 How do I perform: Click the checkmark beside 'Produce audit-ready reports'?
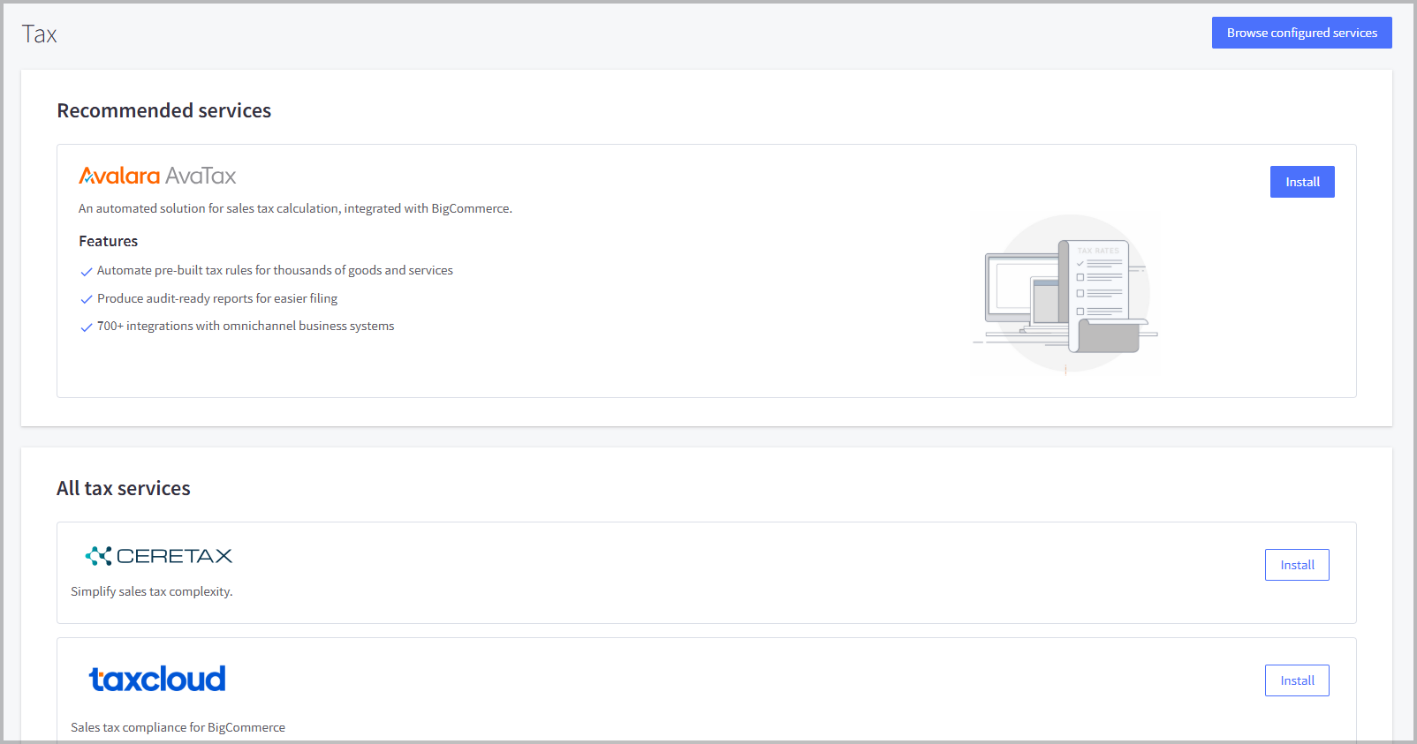click(x=87, y=299)
